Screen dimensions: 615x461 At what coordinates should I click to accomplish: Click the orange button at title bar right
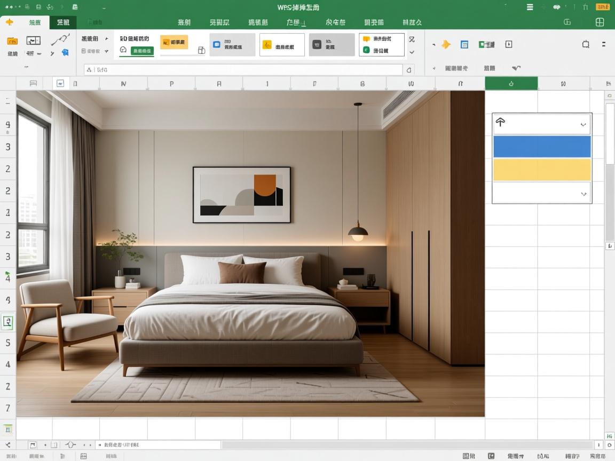(x=602, y=7)
